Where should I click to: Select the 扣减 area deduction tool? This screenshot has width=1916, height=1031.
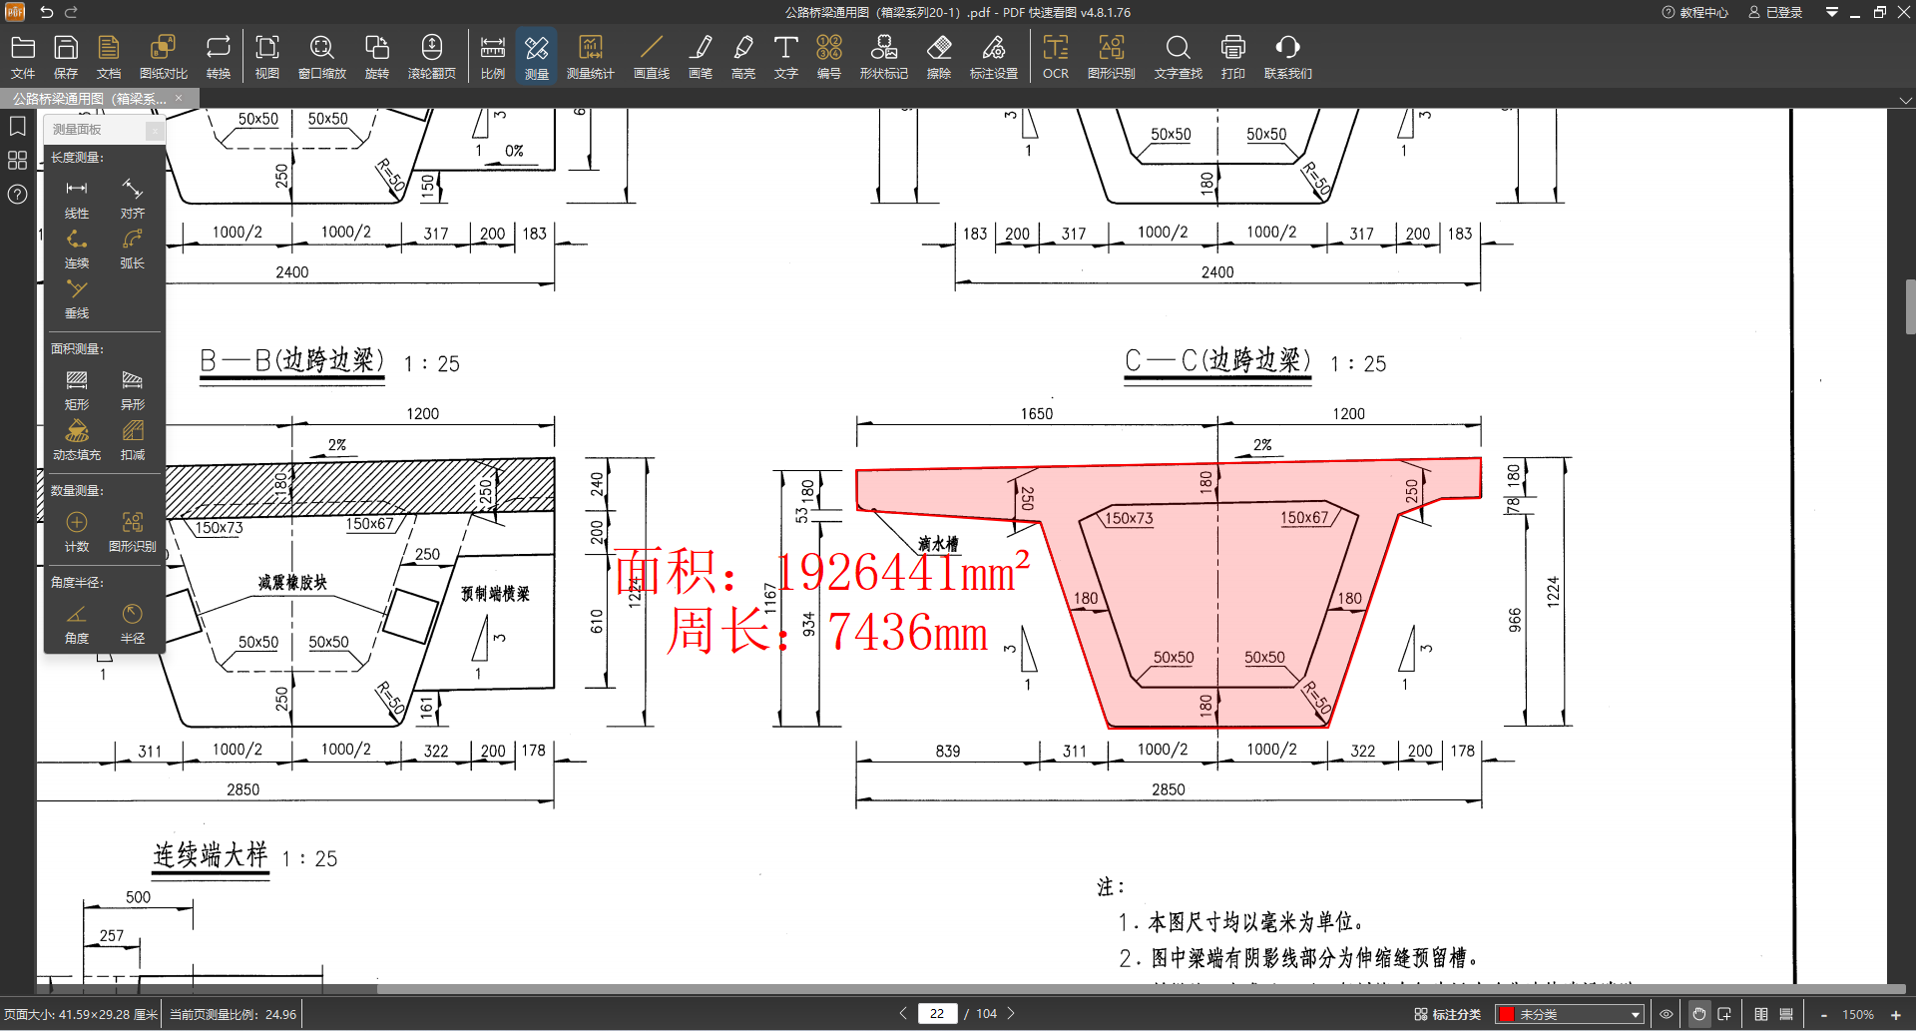click(132, 439)
